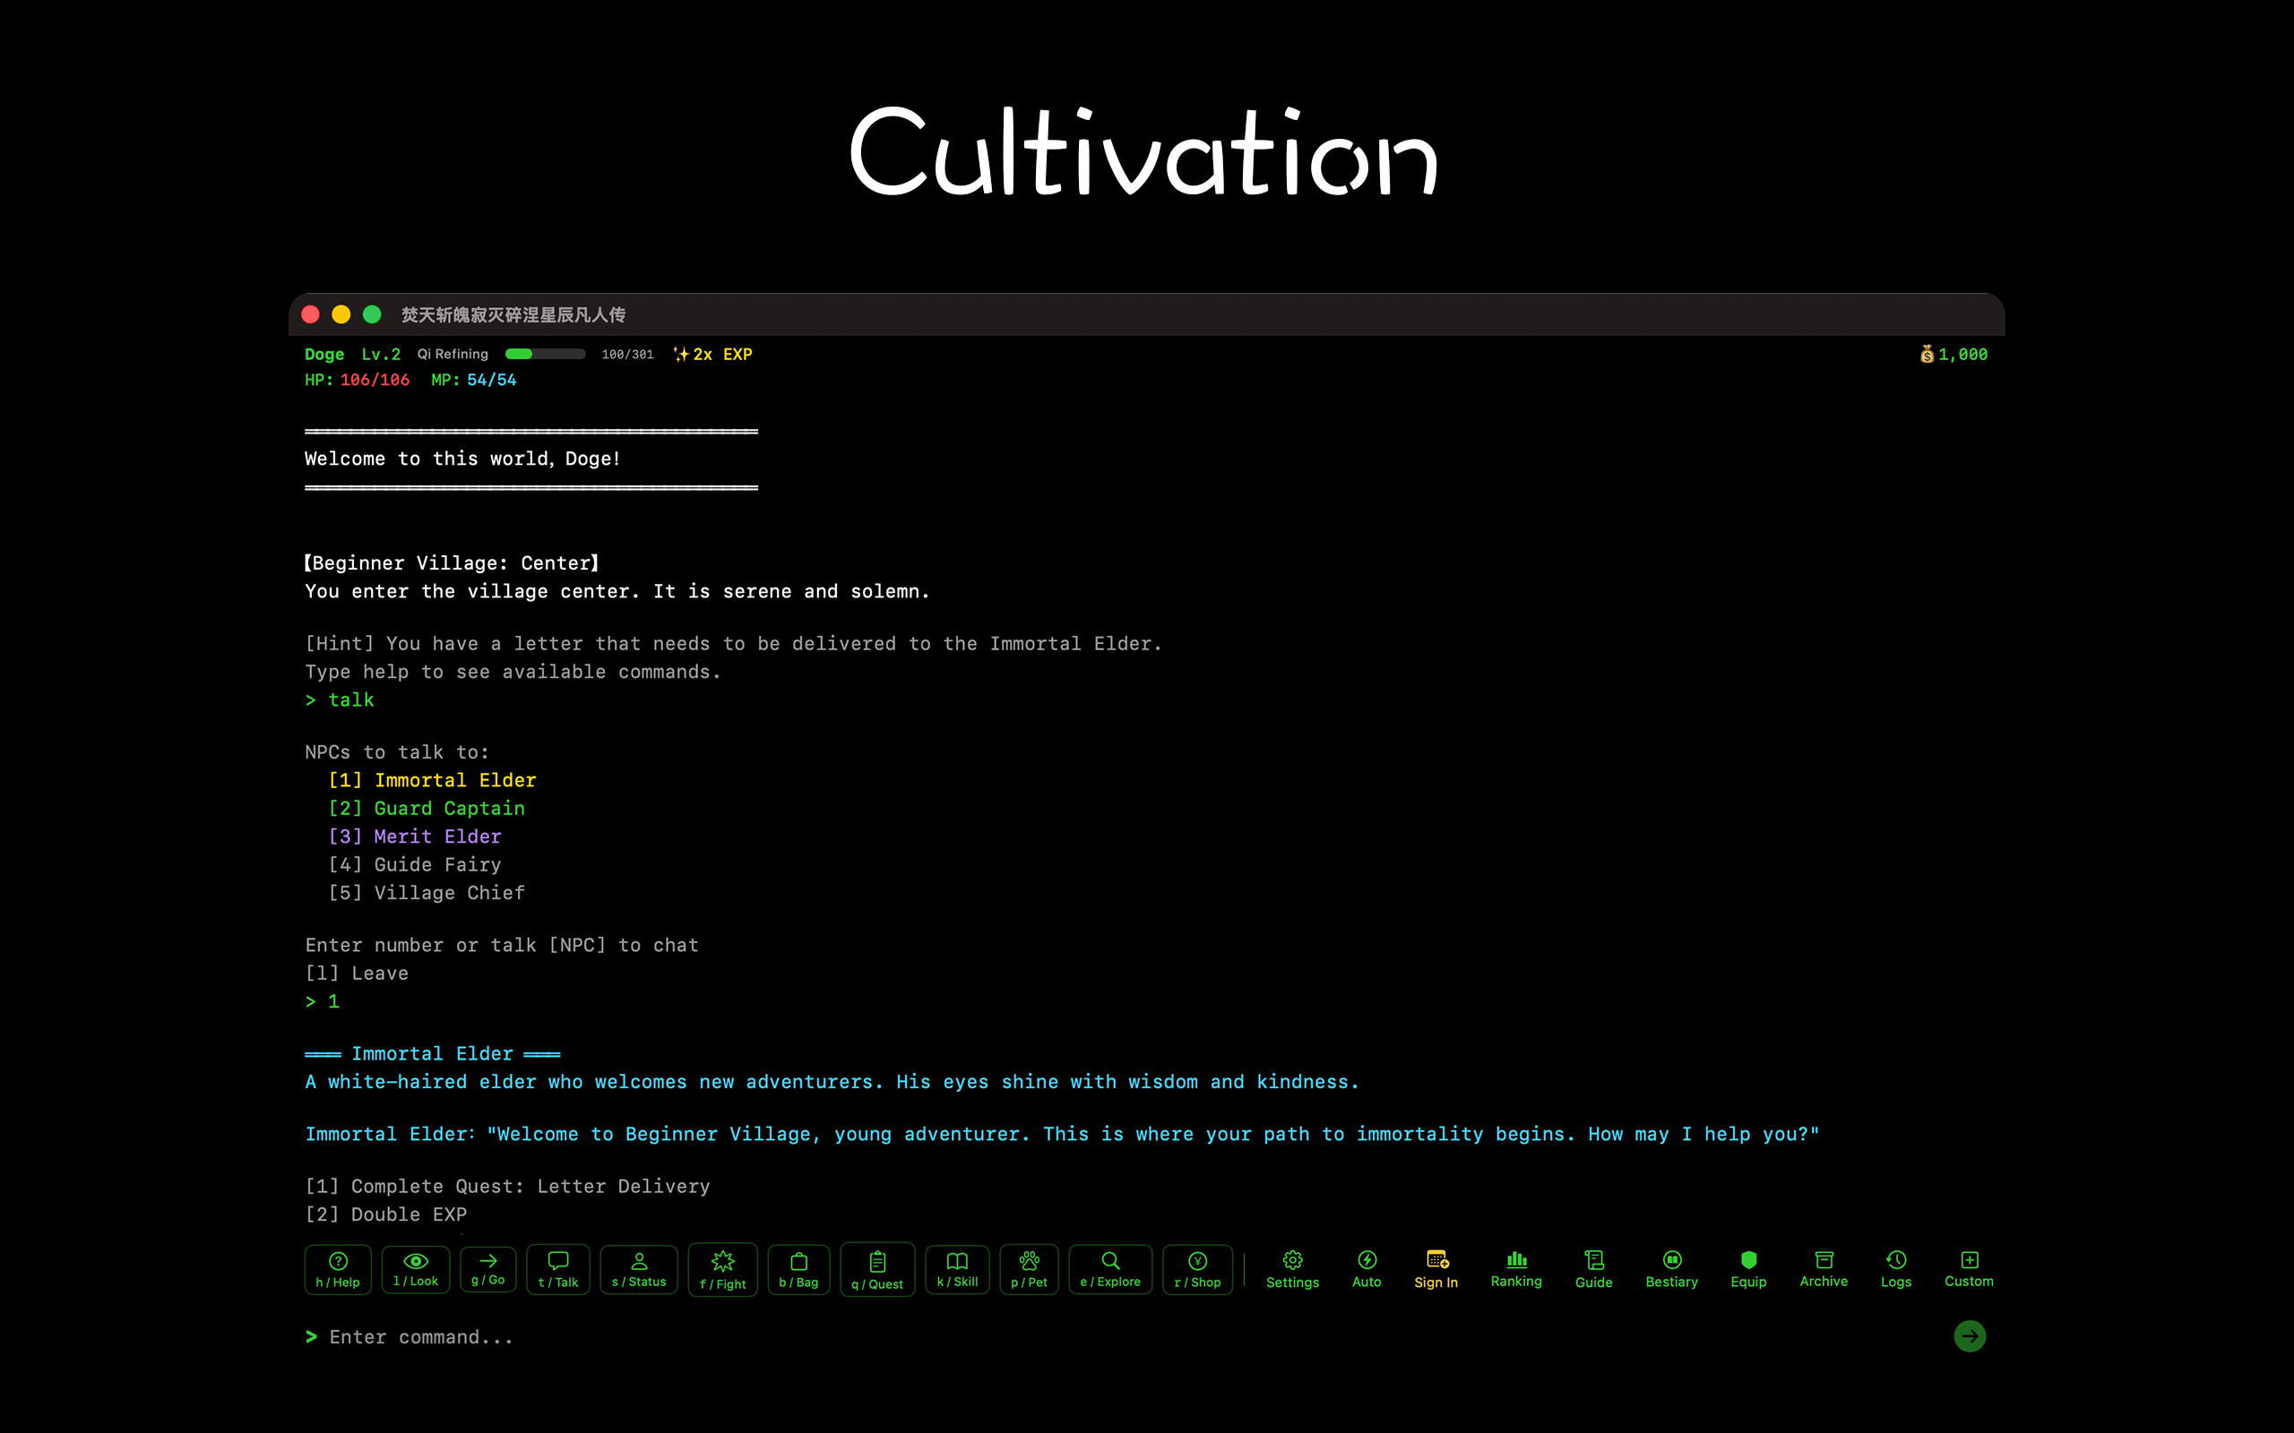Click the Qi Refining experience progress bar
Screen dimensions: 2294x1433
[x=545, y=354]
